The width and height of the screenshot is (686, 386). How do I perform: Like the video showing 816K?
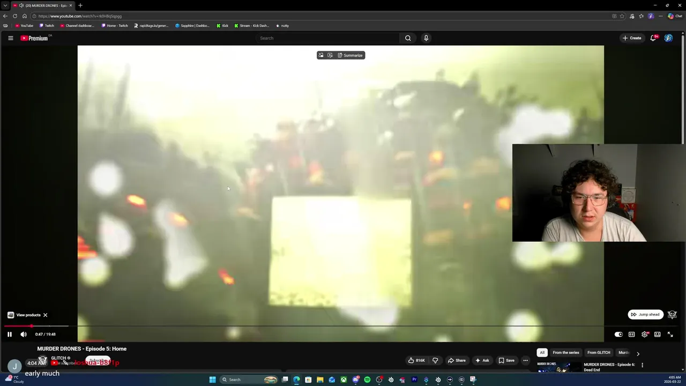[x=416, y=360]
